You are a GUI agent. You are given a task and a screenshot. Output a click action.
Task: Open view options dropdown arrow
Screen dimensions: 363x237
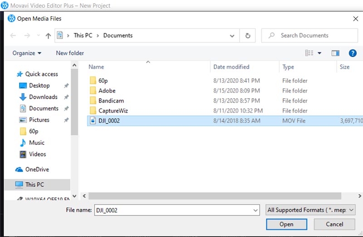[319, 53]
